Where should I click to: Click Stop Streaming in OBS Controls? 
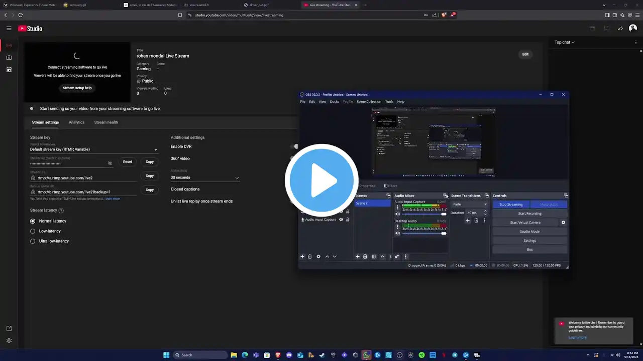(x=511, y=205)
